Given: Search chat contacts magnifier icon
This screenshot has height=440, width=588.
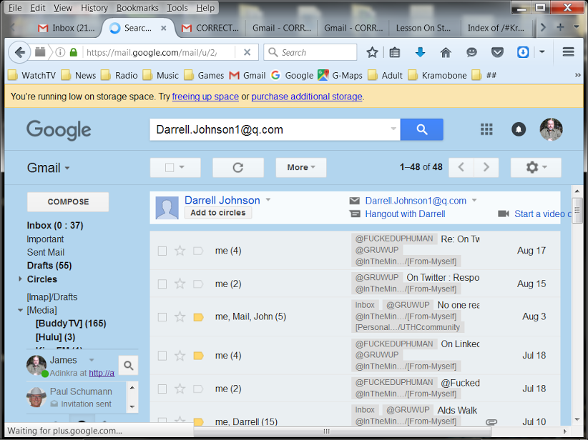Looking at the screenshot, I should [x=128, y=366].
